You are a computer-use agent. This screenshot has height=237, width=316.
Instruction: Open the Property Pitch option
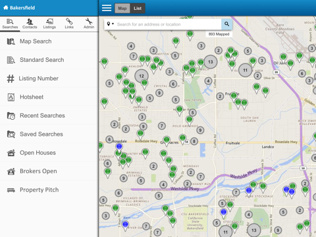(49, 190)
